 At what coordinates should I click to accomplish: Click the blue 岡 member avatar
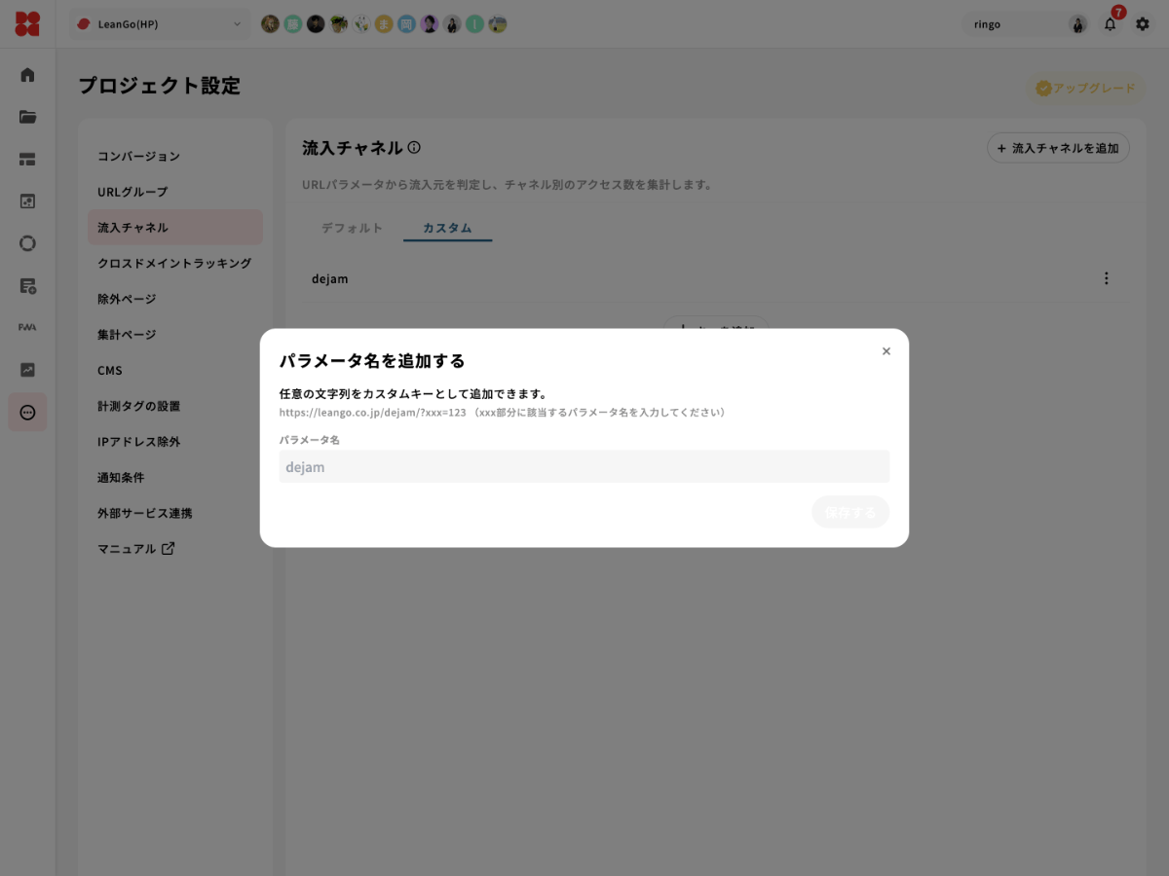point(406,24)
